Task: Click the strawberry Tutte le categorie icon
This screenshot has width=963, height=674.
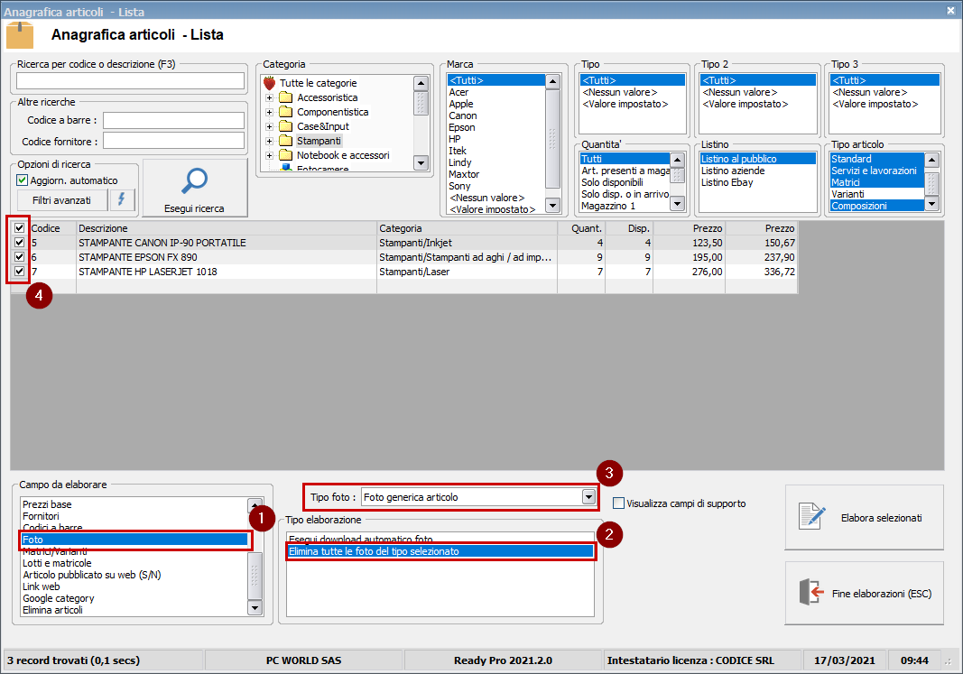Action: click(x=269, y=83)
